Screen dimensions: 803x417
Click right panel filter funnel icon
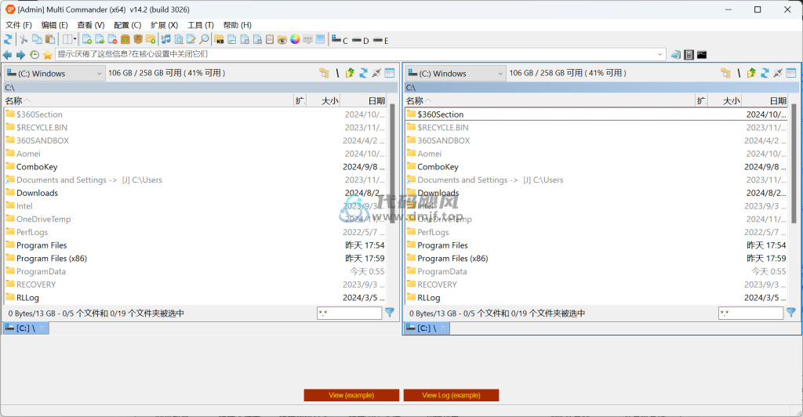pyautogui.click(x=791, y=313)
